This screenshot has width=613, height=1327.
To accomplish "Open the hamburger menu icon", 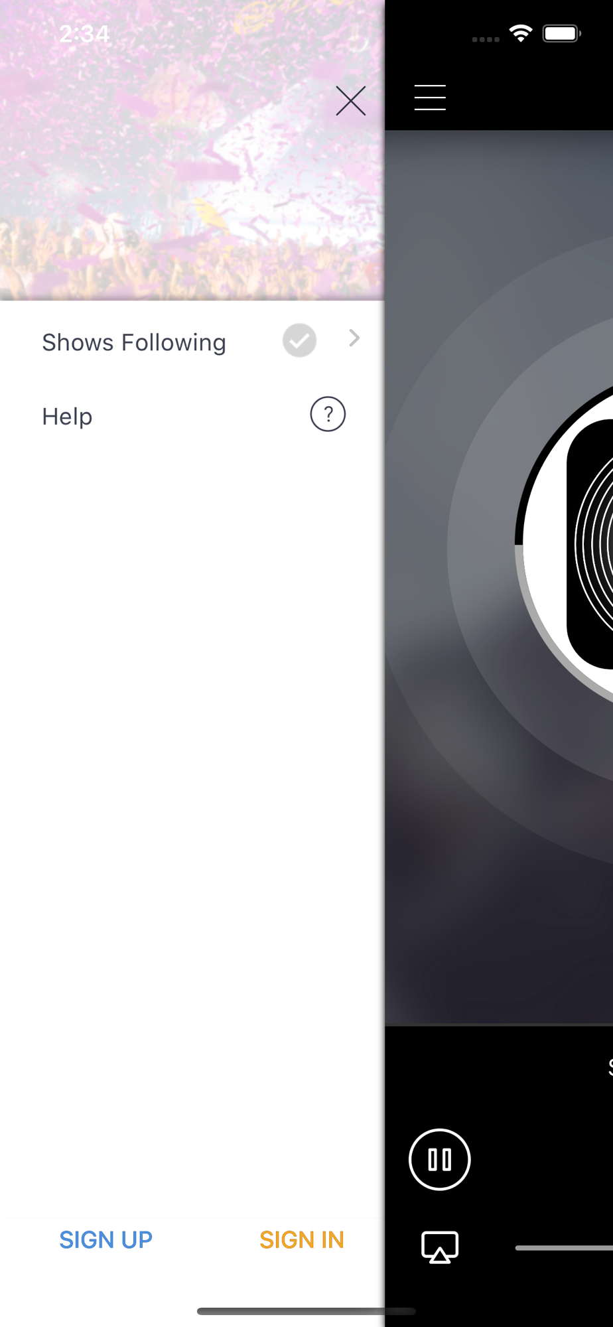I will 430,98.
